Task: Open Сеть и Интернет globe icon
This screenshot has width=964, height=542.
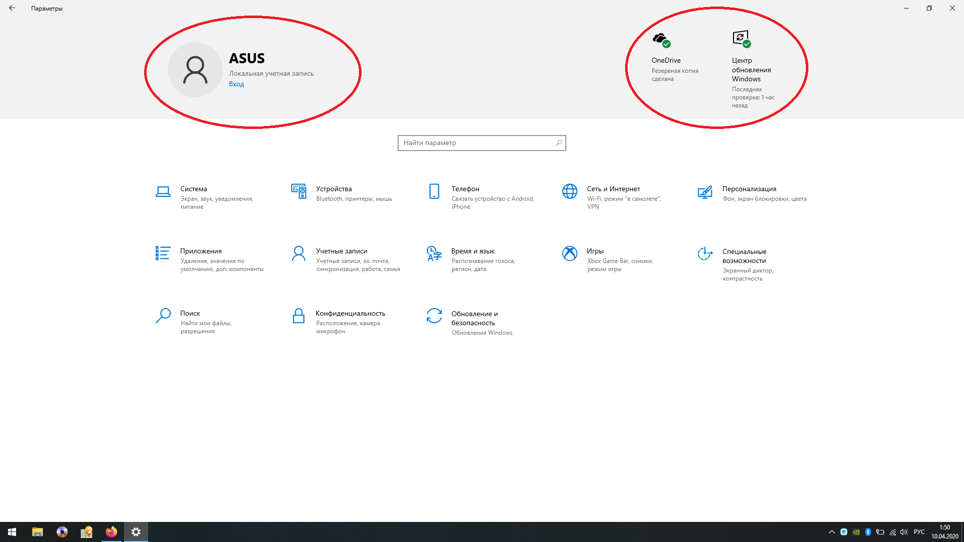Action: pyautogui.click(x=570, y=191)
